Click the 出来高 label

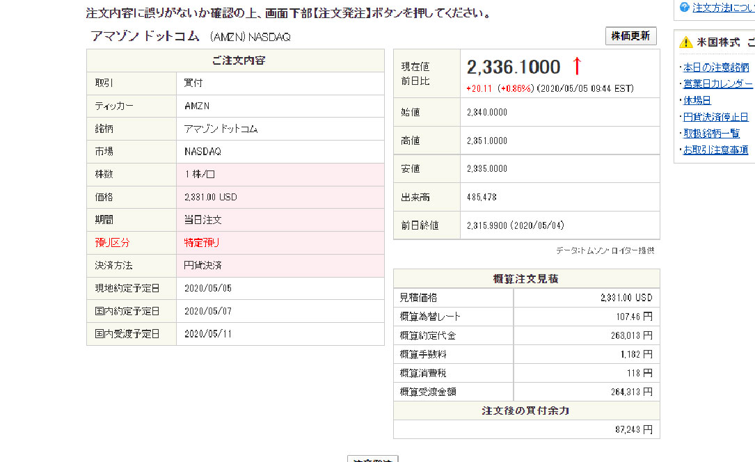(415, 197)
